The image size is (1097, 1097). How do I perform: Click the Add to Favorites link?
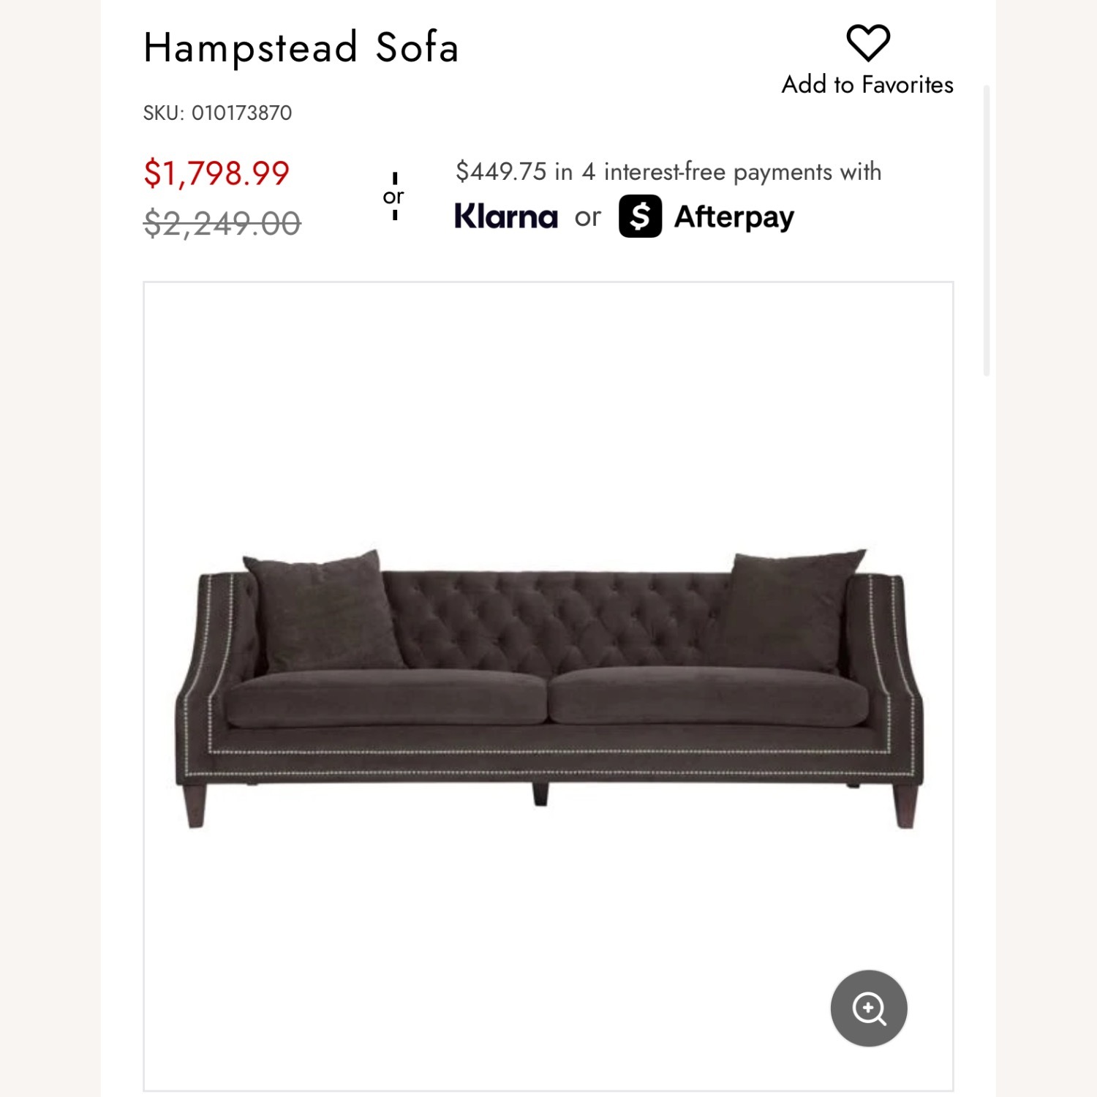[x=869, y=85]
